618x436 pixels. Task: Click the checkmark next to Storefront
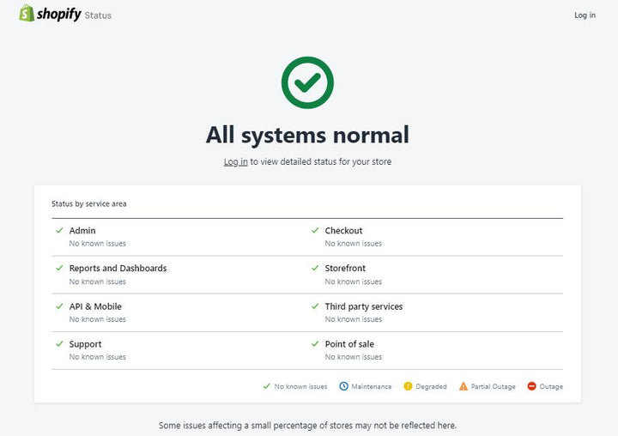[315, 268]
